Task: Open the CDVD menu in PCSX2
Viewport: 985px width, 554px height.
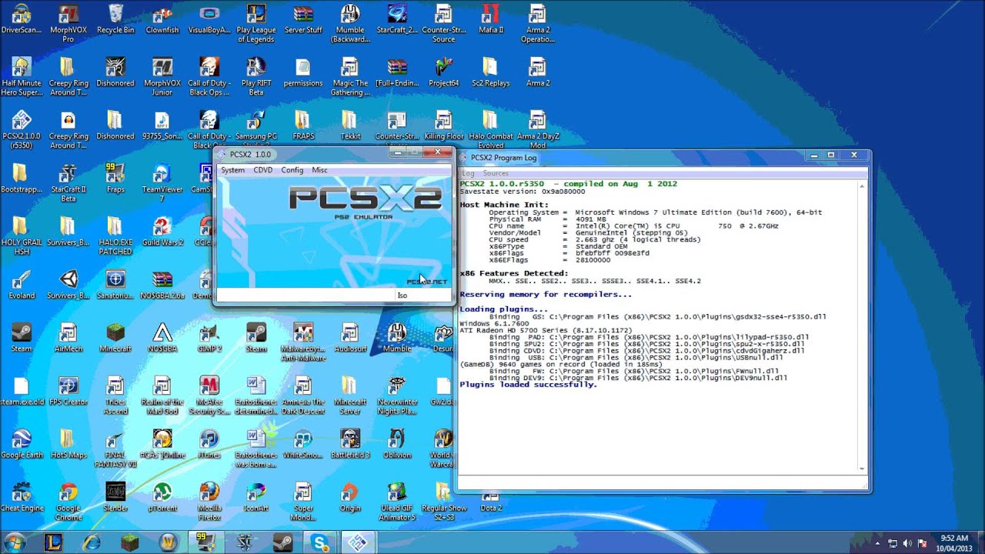Action: 263,170
